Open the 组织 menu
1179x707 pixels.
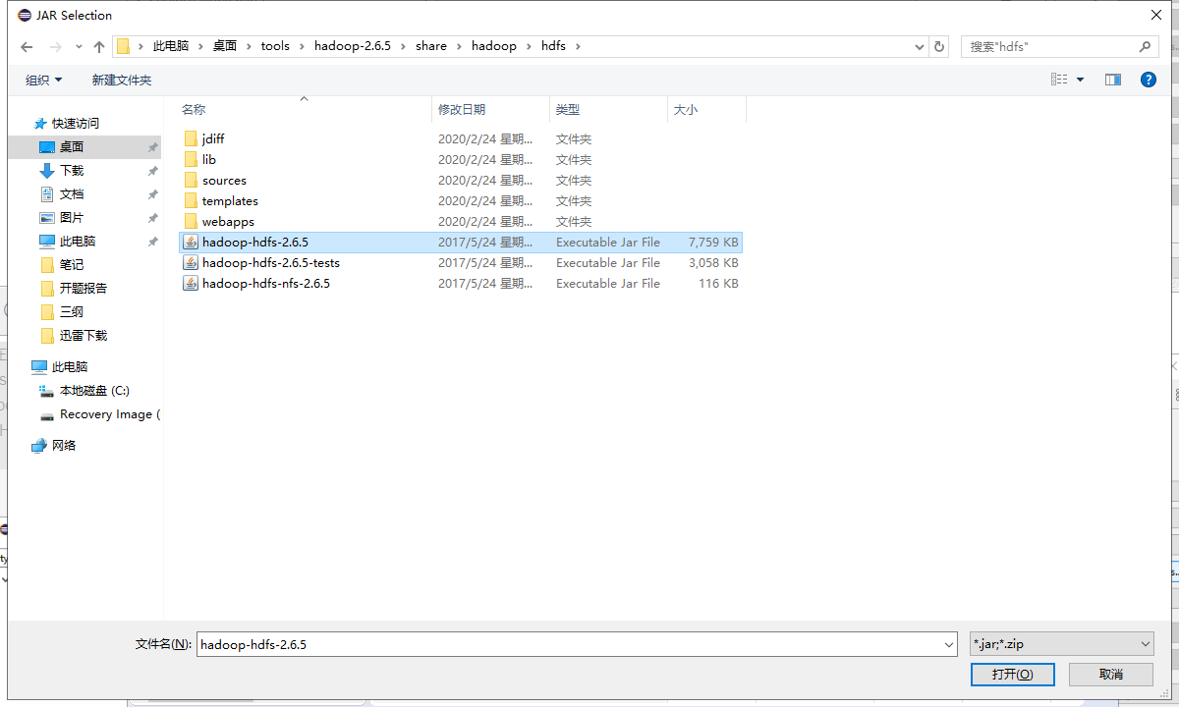coord(43,80)
